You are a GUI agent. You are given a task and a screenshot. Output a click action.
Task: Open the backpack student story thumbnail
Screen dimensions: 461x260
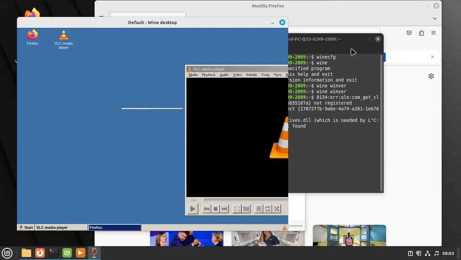pos(349,235)
